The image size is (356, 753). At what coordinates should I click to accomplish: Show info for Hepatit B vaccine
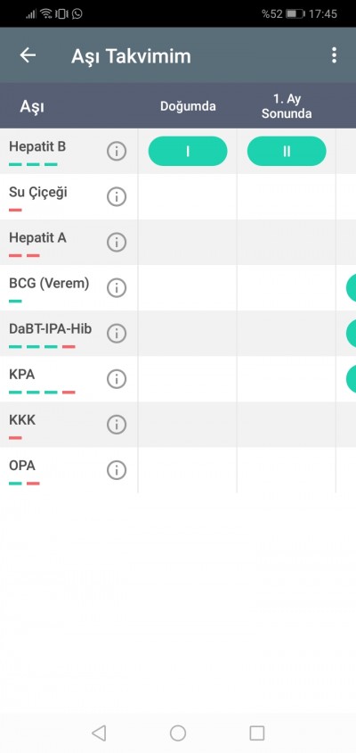click(117, 152)
